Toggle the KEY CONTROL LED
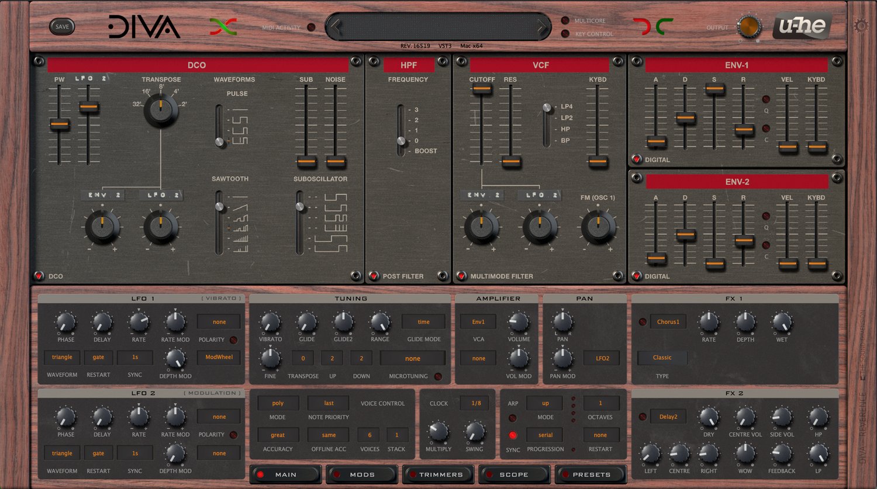This screenshot has height=489, width=877. click(x=565, y=34)
